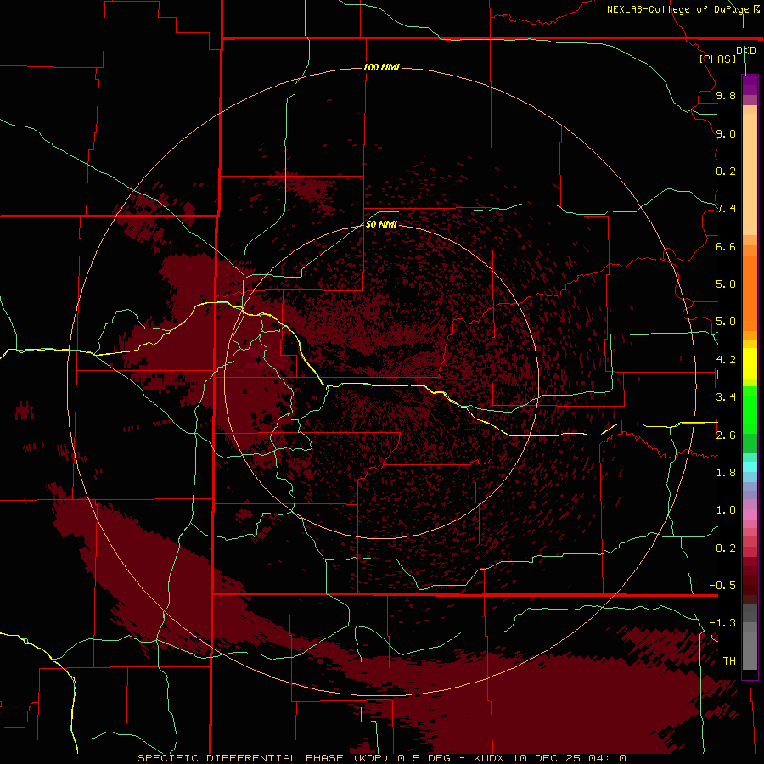Image resolution: width=764 pixels, height=764 pixels.
Task: Click the 7.4 value on the scale
Action: (726, 209)
